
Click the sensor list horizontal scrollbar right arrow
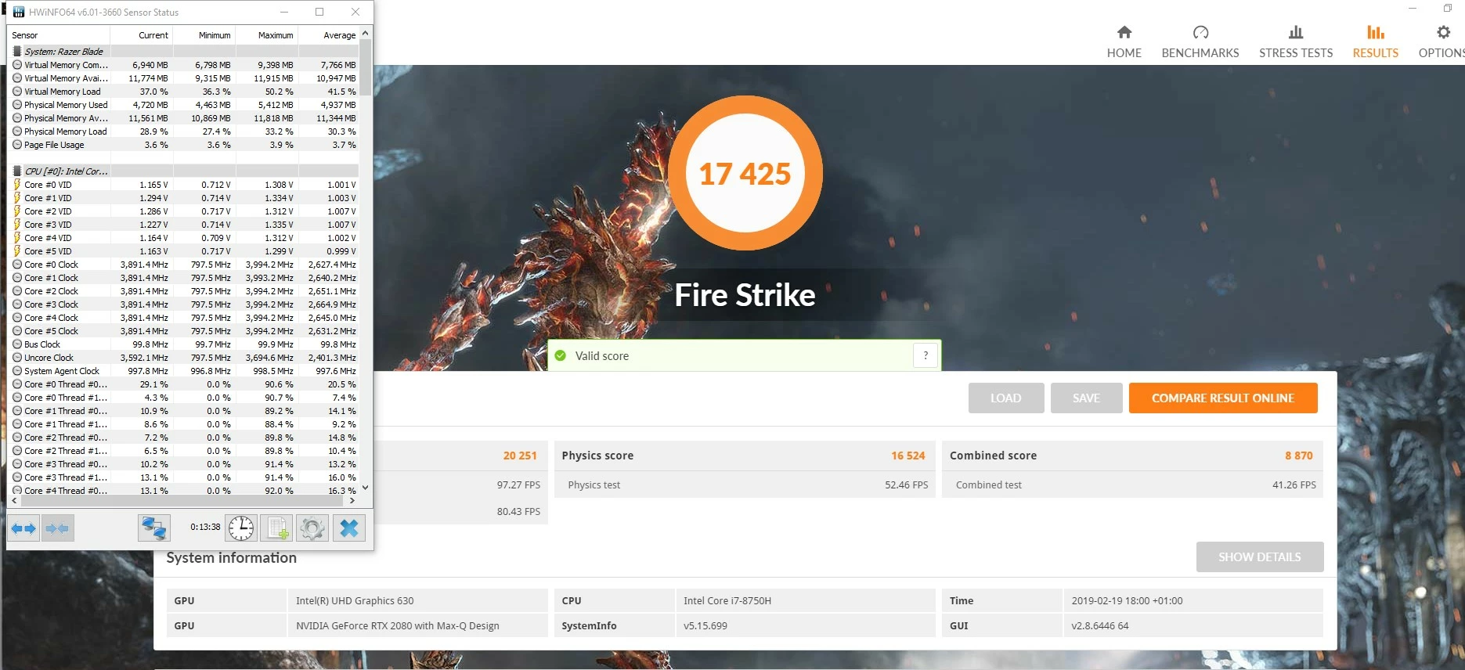[x=352, y=500]
